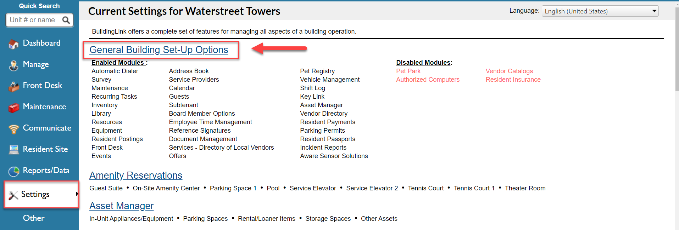Select the Key Link module

click(x=312, y=97)
